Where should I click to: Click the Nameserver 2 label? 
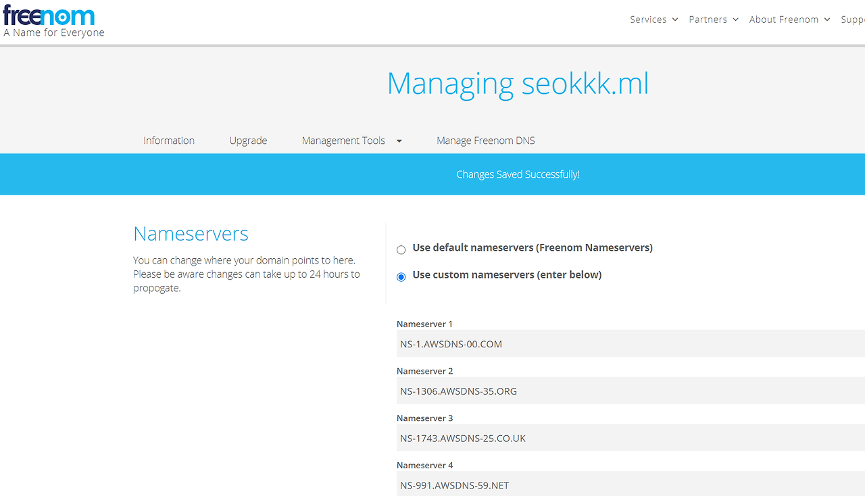pos(424,371)
